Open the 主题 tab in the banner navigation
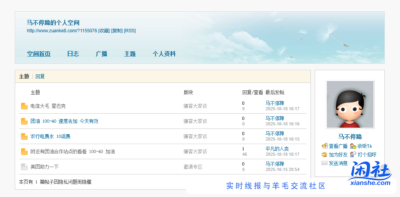The height and width of the screenshot is (197, 400). (x=130, y=54)
